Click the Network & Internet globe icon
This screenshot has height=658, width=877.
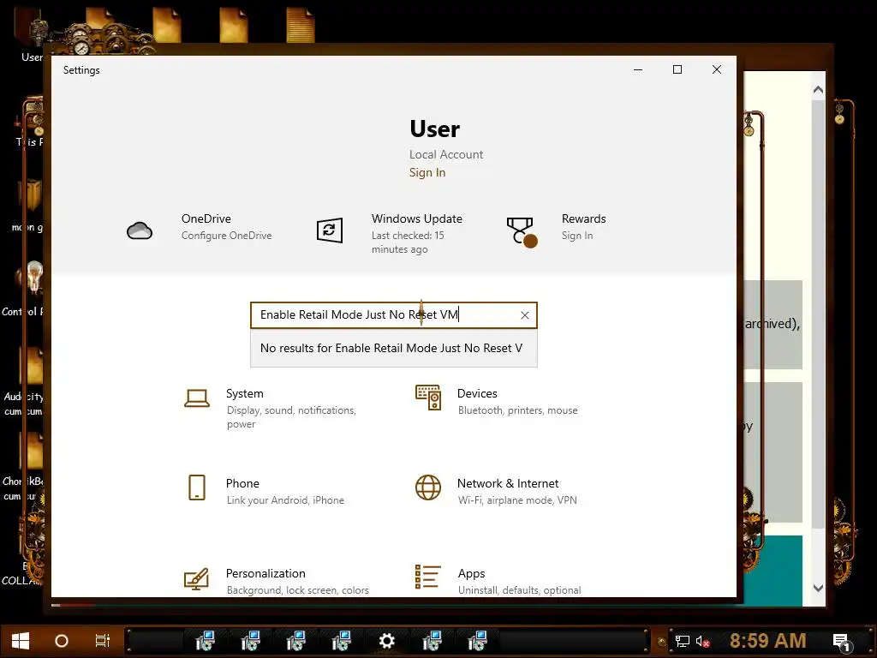428,488
